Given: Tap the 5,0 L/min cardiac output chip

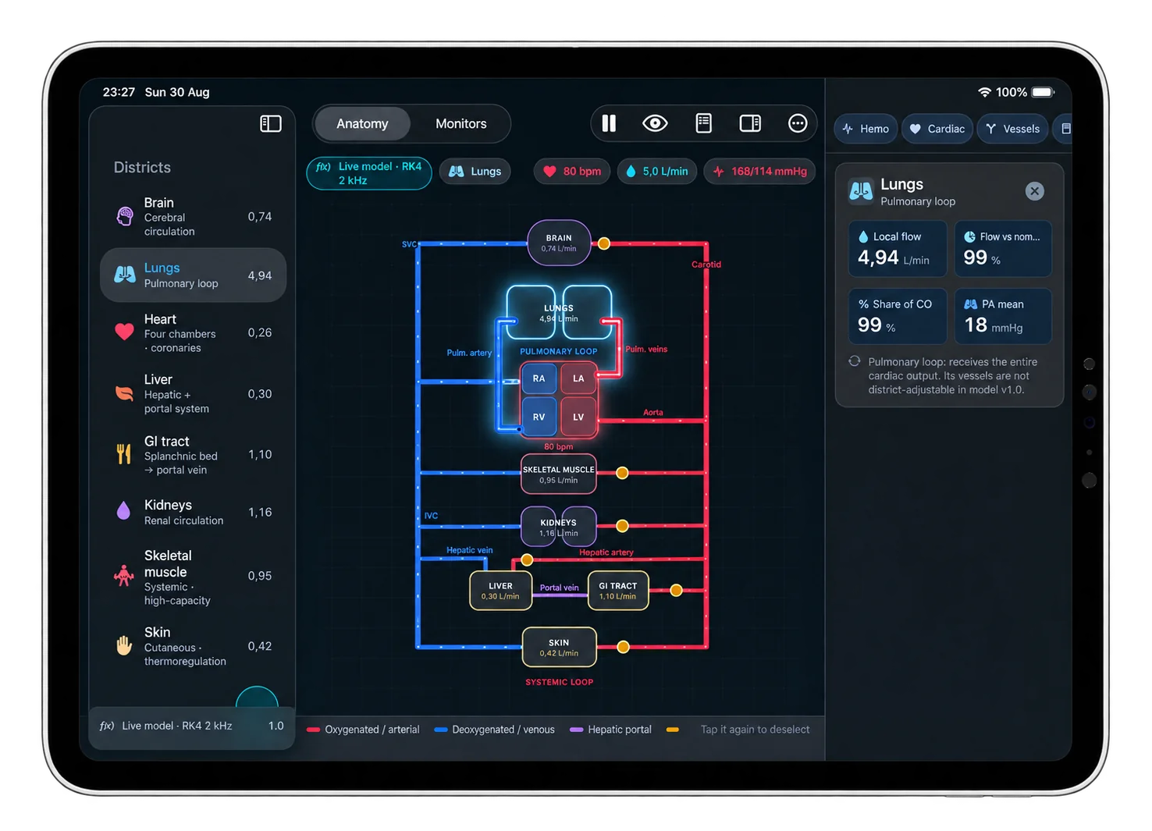Looking at the screenshot, I should [x=658, y=172].
